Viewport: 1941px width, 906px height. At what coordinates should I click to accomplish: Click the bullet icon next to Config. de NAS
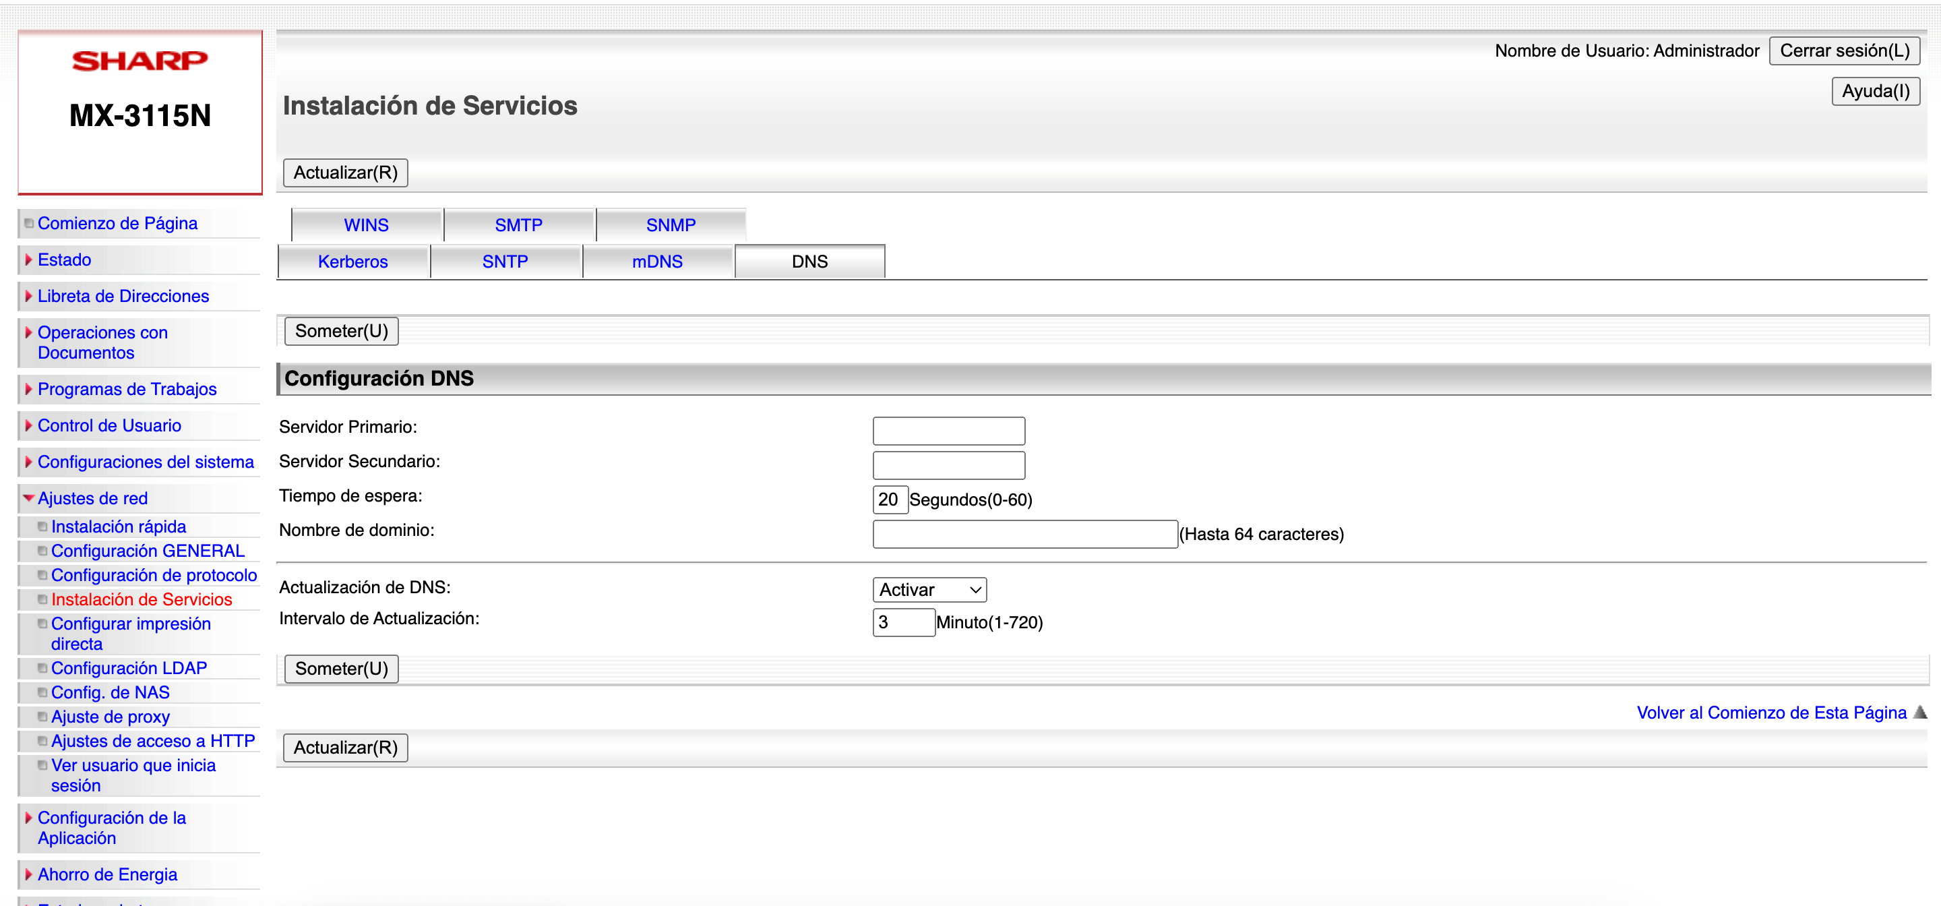point(42,693)
